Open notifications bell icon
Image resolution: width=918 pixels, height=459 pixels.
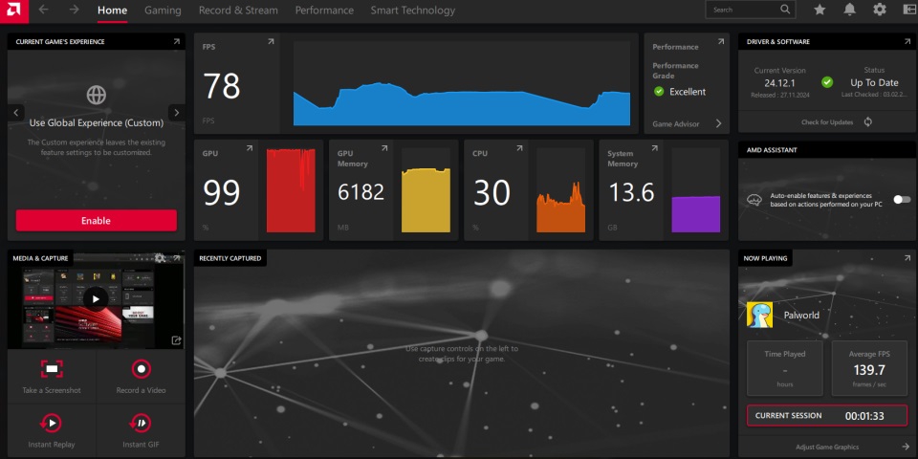point(849,10)
